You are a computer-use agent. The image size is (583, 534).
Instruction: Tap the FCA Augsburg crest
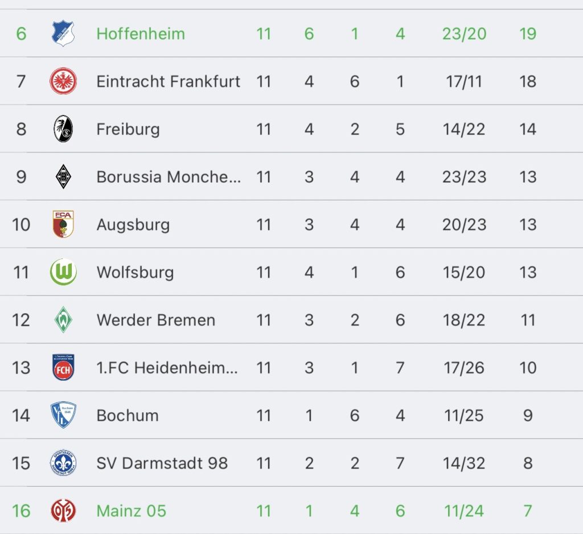(63, 224)
